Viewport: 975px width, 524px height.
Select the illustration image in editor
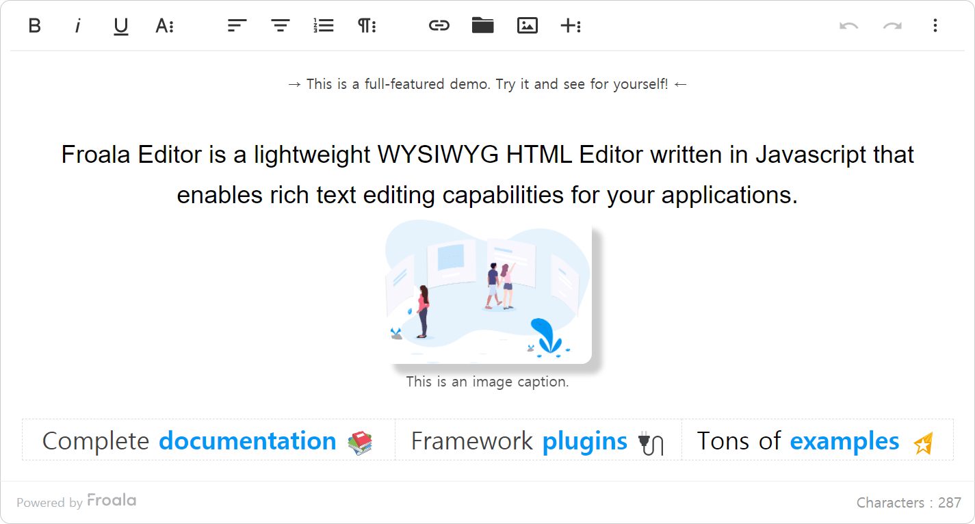(x=489, y=292)
